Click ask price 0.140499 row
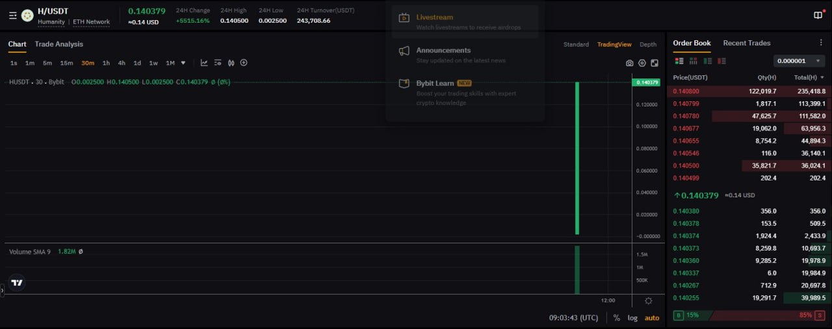 pyautogui.click(x=749, y=178)
